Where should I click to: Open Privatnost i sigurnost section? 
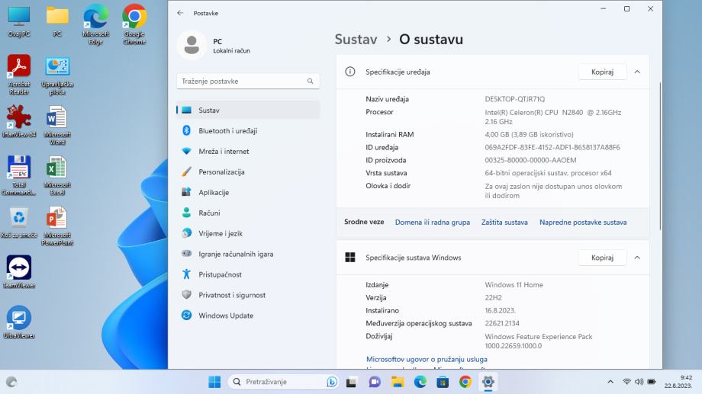coord(232,295)
